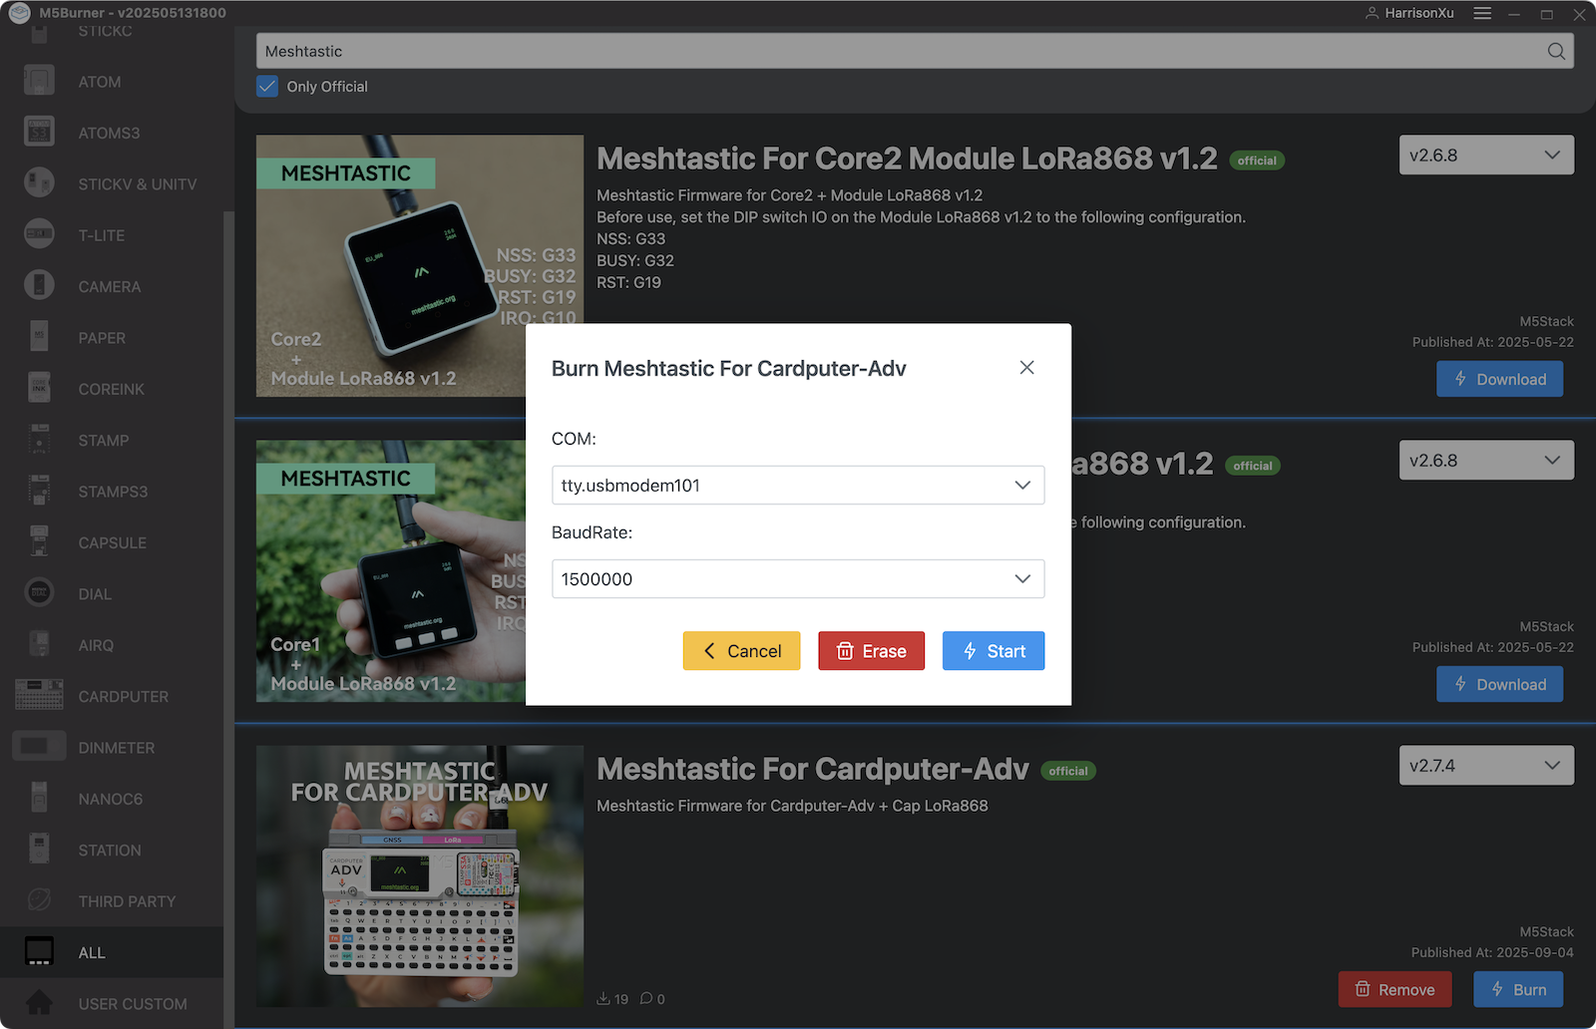Open version dropdown v2.7.4 for Cardputer-Adv
This screenshot has width=1596, height=1029.
1486,765
